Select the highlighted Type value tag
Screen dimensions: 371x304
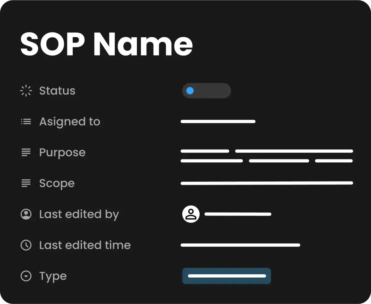coord(227,276)
